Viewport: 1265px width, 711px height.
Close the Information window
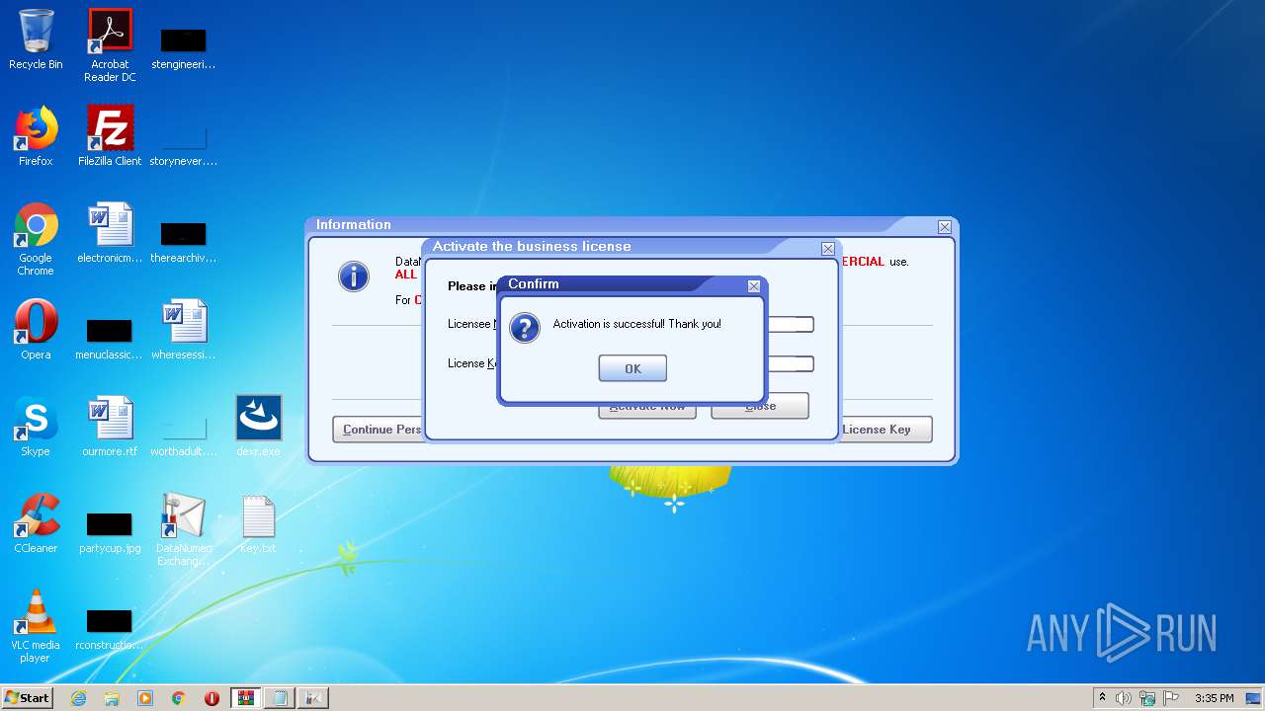point(945,226)
